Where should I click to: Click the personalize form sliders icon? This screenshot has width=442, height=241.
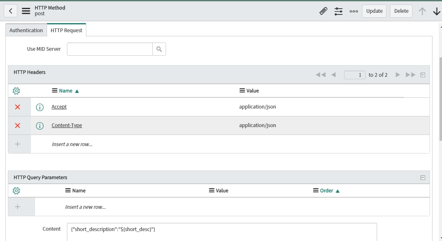pyautogui.click(x=339, y=11)
